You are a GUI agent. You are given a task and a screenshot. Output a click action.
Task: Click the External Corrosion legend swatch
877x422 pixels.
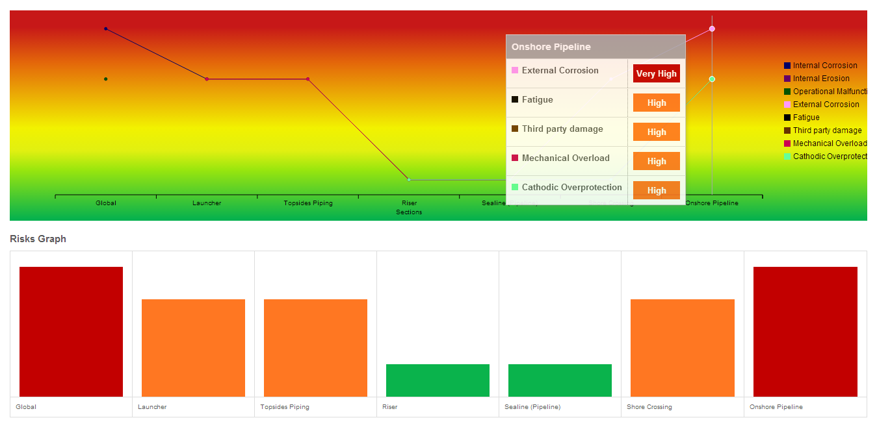[x=787, y=105]
